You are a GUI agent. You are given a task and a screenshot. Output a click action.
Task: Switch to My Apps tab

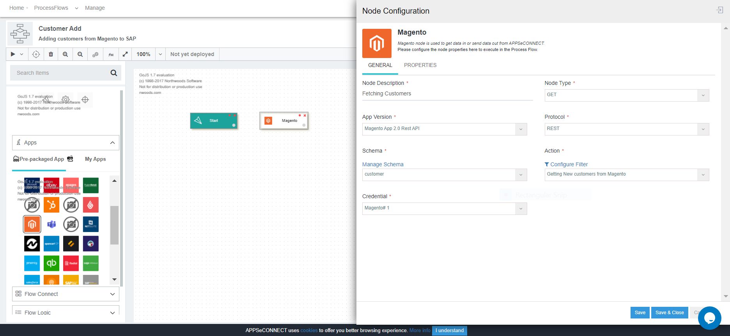pos(96,159)
